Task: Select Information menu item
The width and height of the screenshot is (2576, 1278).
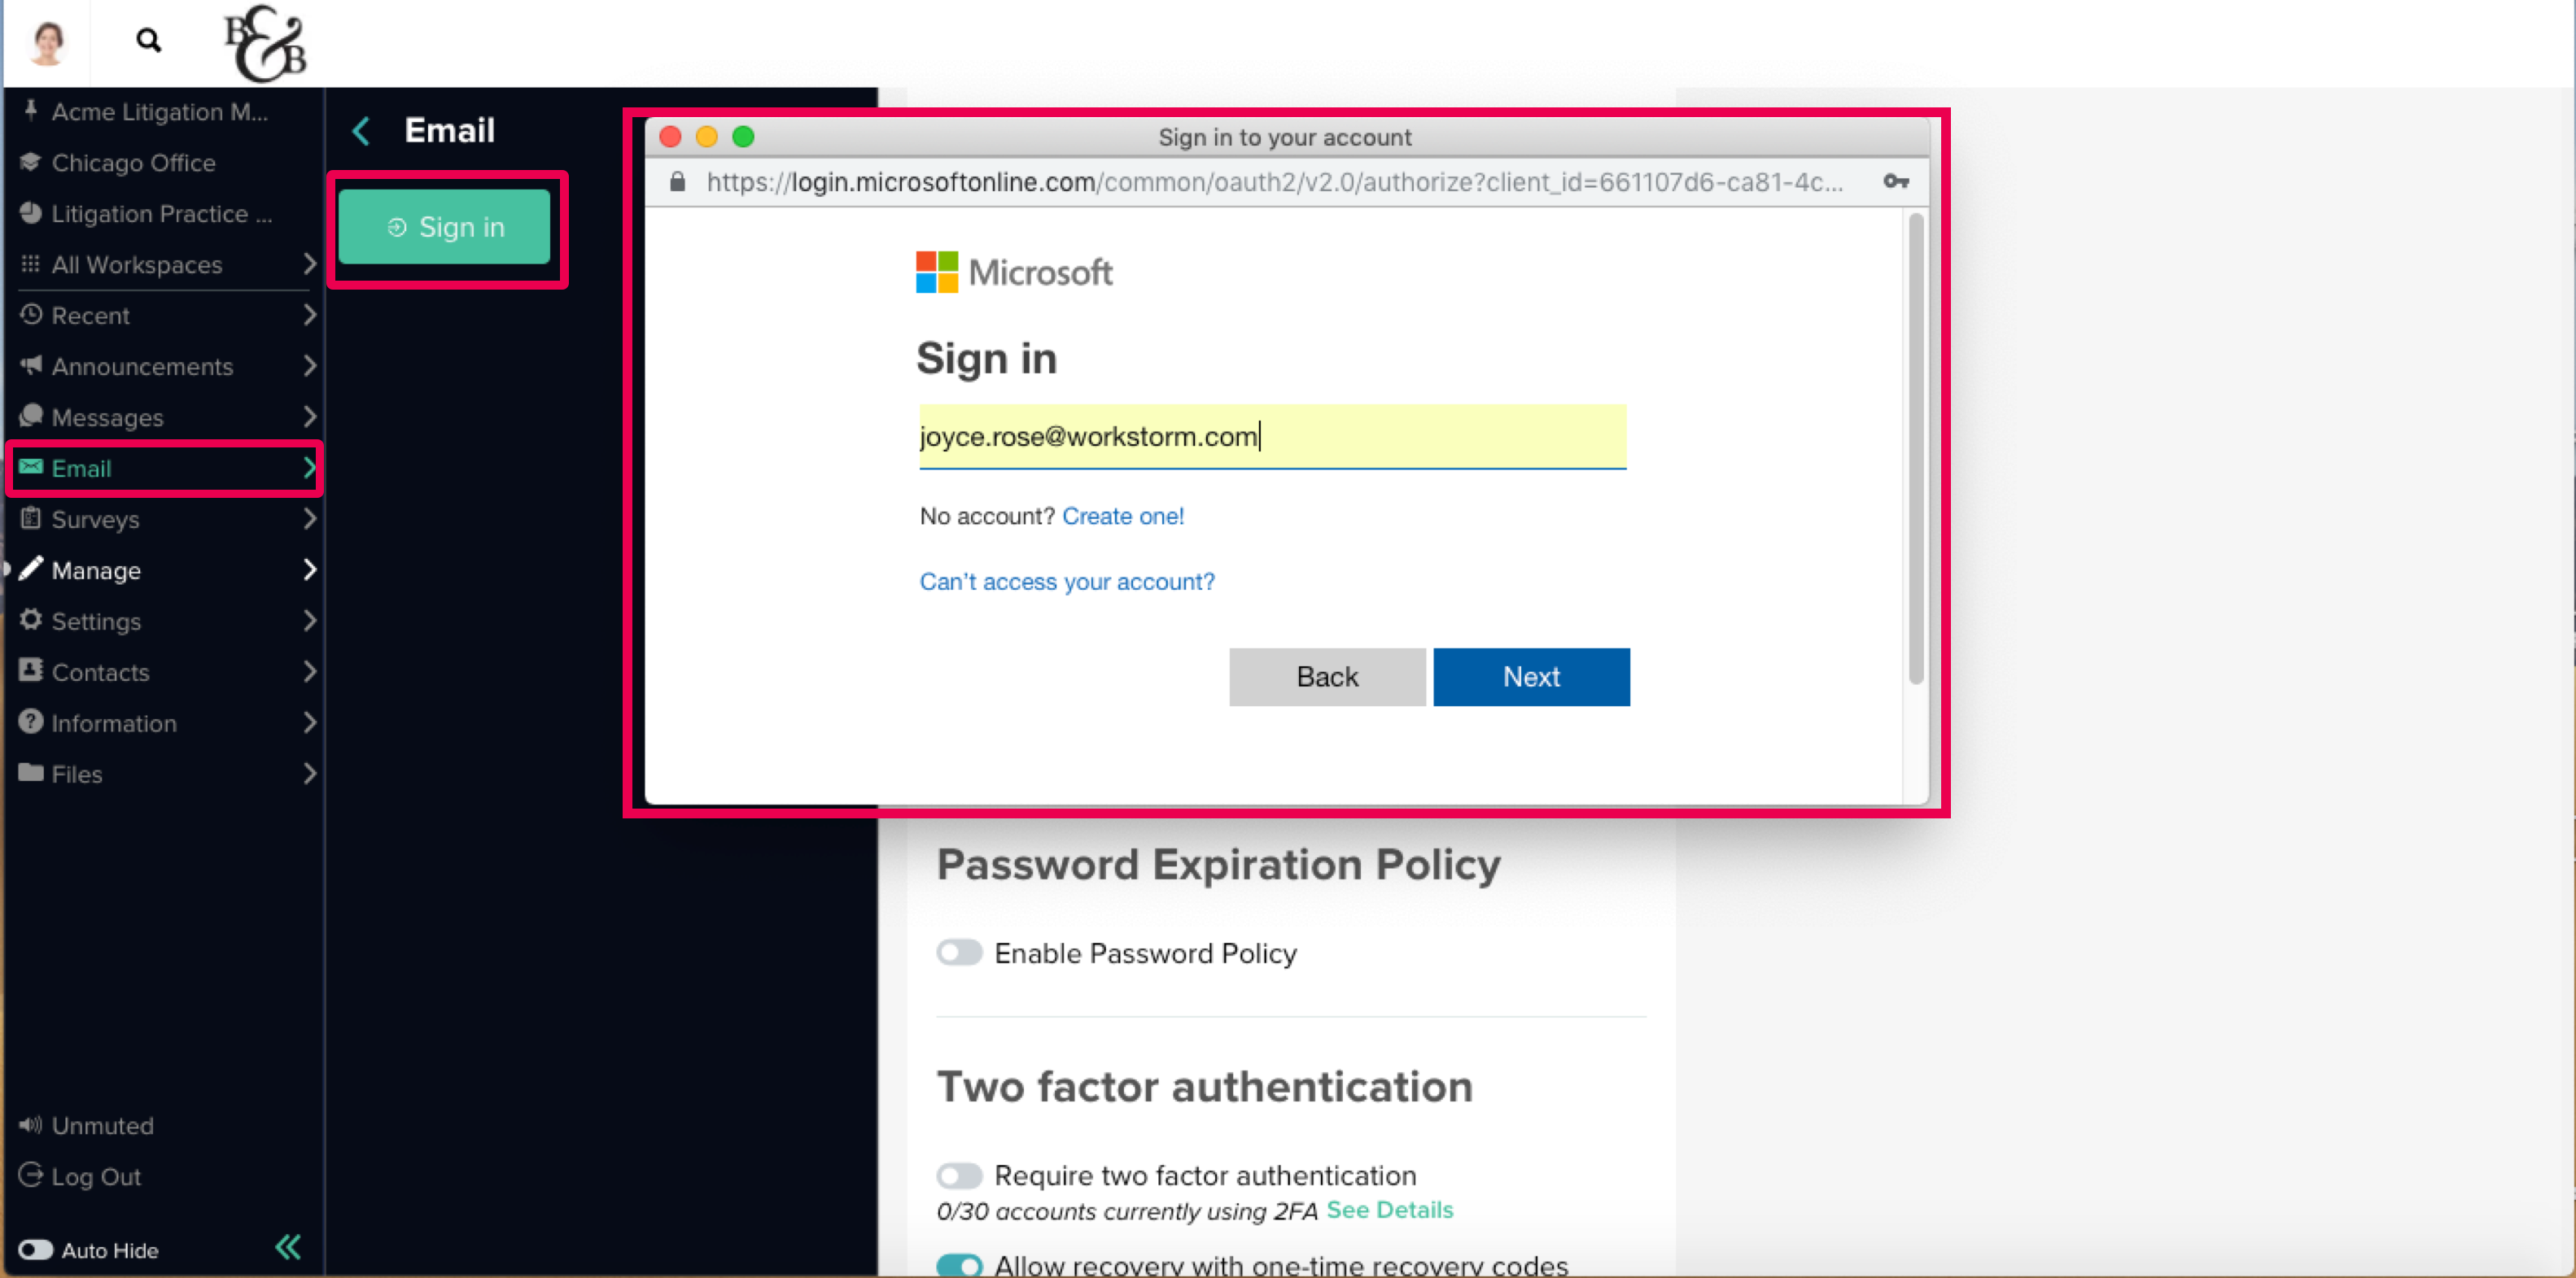Action: pos(113,723)
